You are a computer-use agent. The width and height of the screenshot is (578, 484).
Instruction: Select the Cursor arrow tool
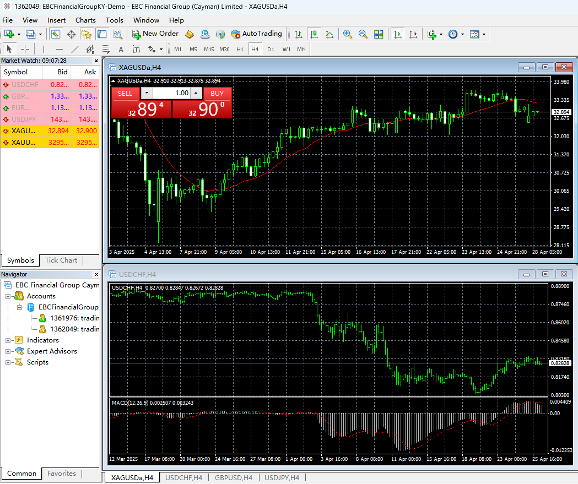(9, 49)
